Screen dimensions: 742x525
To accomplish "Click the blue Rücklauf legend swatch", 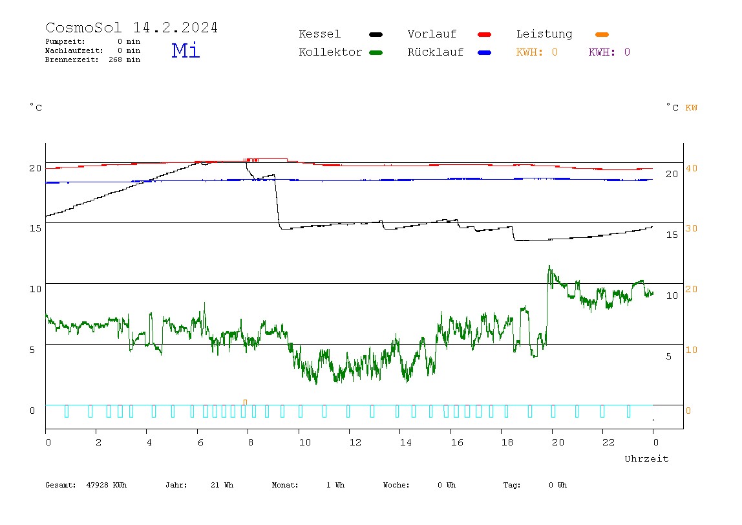I will pyautogui.click(x=485, y=52).
